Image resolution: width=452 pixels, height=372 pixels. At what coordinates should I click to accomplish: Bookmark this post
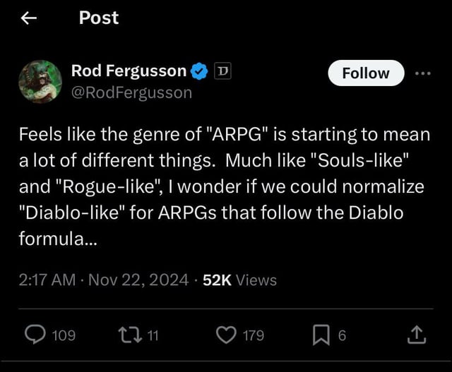coord(321,335)
